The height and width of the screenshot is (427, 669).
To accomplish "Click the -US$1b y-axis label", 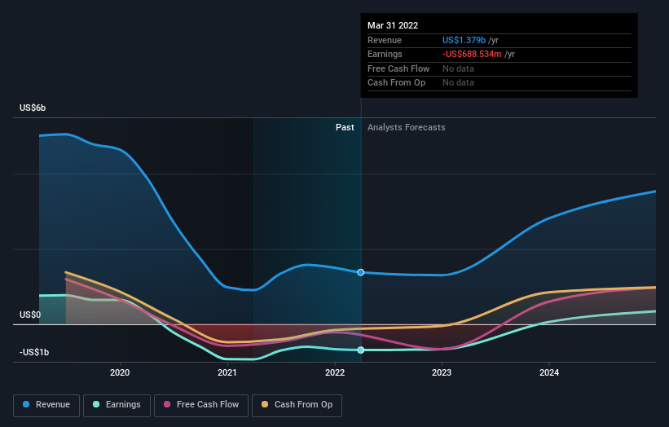I will click(x=34, y=352).
